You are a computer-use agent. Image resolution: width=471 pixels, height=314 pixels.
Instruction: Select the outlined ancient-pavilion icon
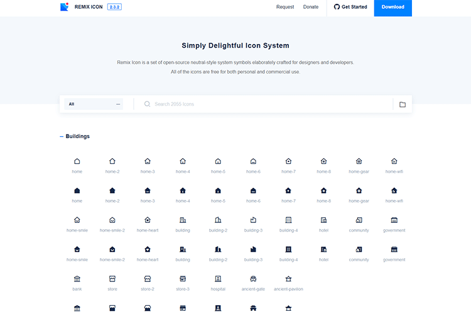pyautogui.click(x=288, y=279)
